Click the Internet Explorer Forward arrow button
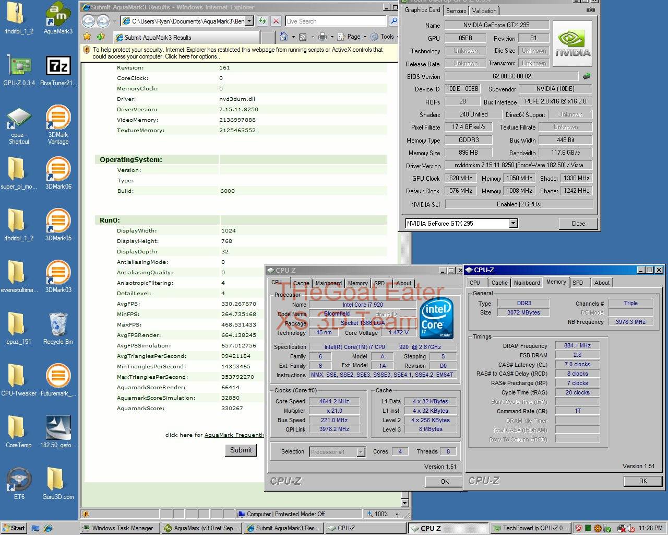 tap(103, 21)
